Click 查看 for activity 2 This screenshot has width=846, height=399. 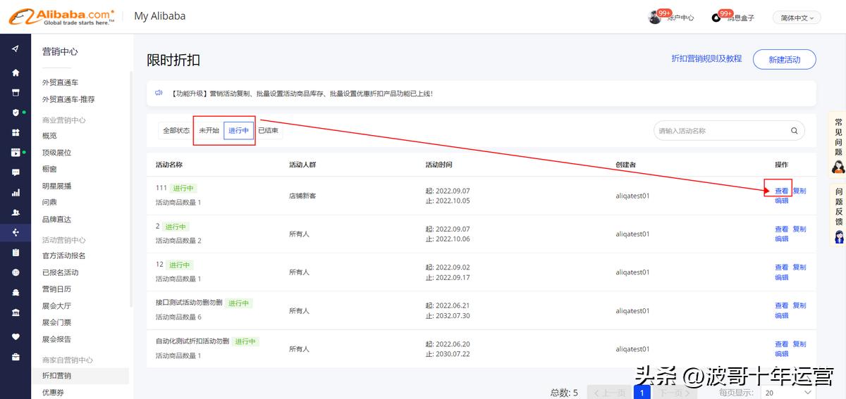coord(781,229)
